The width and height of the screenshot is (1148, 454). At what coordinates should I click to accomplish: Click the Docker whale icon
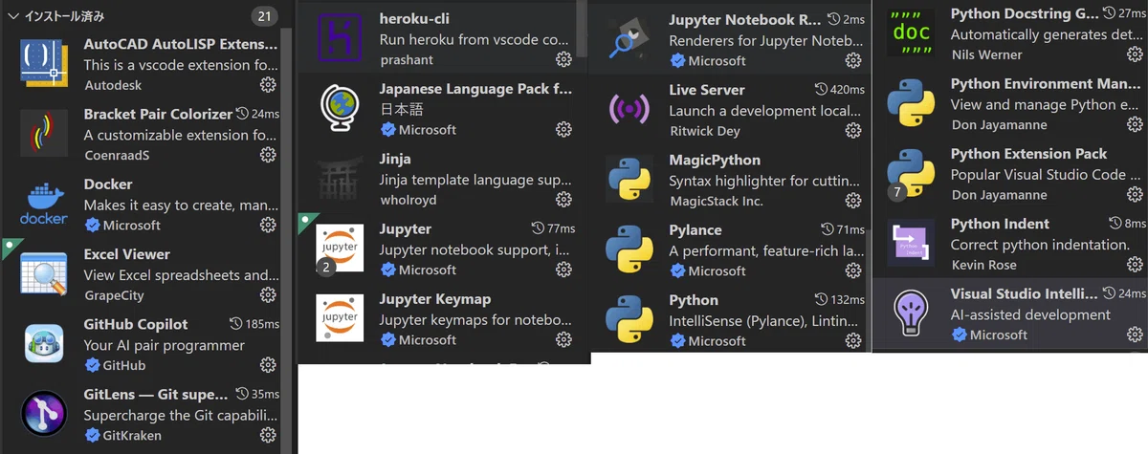click(44, 205)
